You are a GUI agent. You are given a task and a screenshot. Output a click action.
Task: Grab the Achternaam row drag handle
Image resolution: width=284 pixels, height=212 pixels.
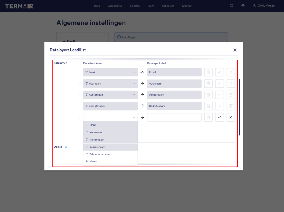tap(80, 95)
